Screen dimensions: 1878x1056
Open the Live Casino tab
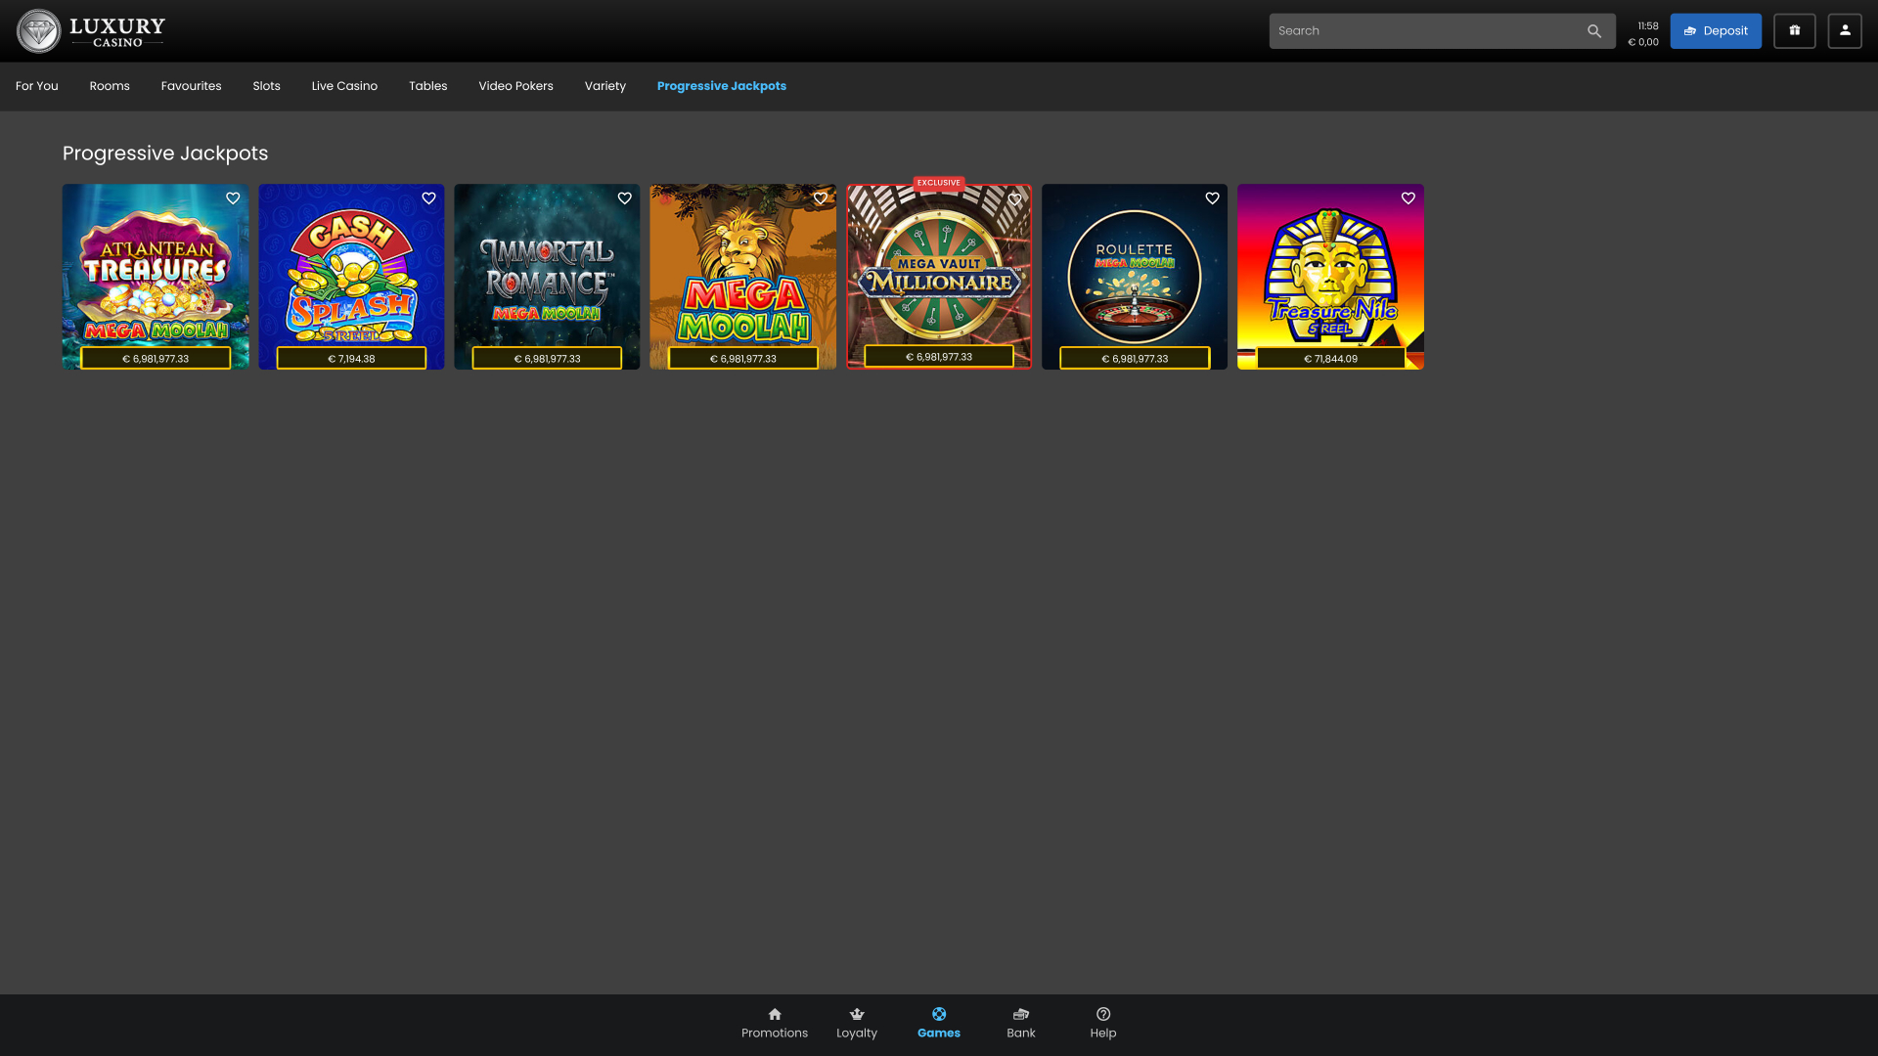point(344,86)
